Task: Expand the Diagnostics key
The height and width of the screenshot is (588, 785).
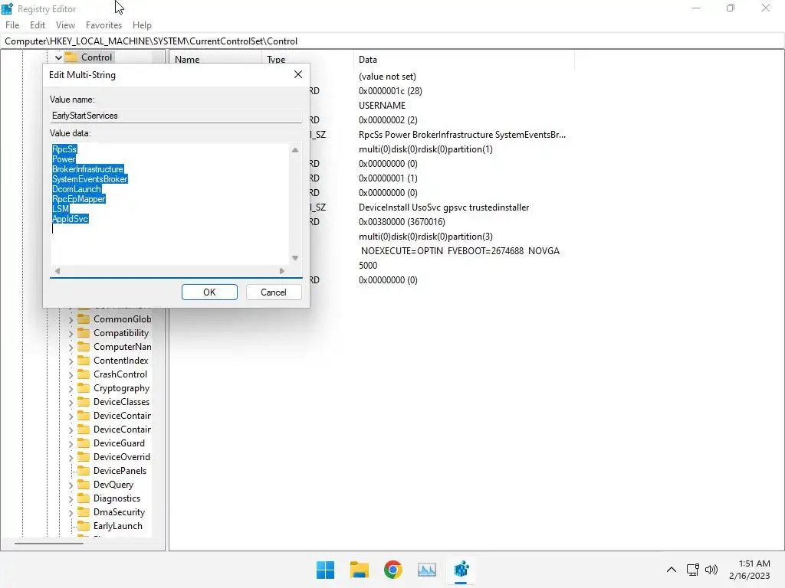Action: point(71,498)
